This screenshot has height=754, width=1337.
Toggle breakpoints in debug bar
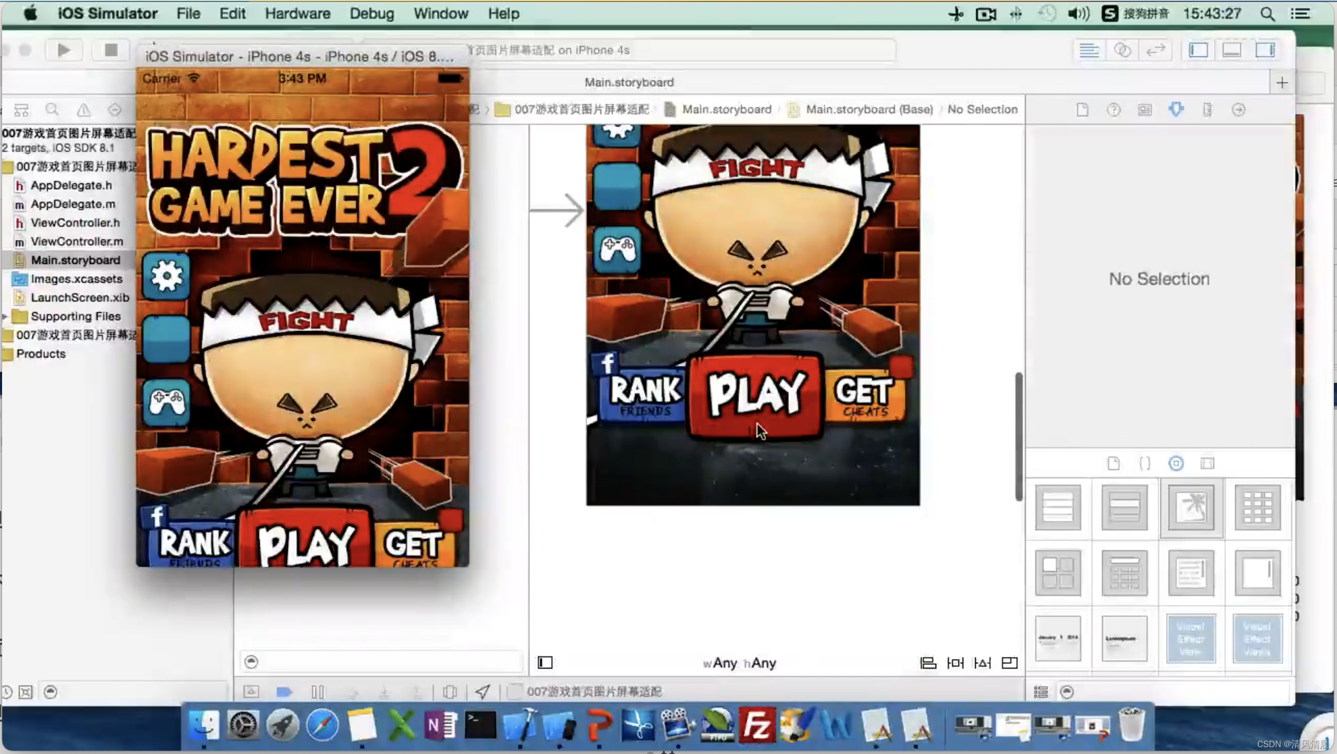[x=284, y=692]
